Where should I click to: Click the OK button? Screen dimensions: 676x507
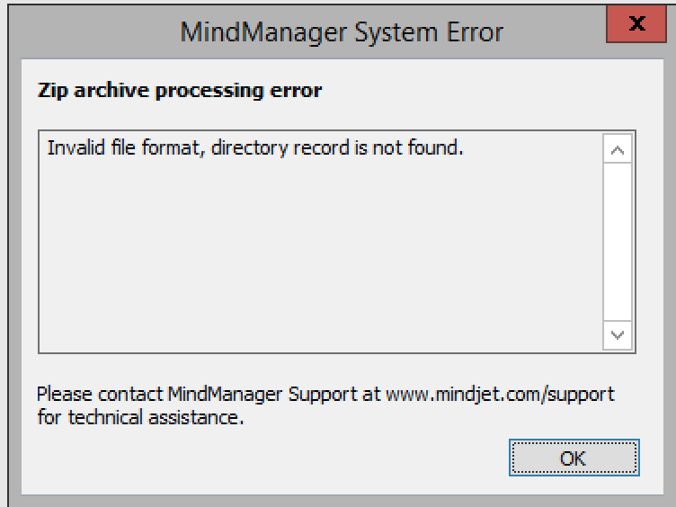(574, 458)
